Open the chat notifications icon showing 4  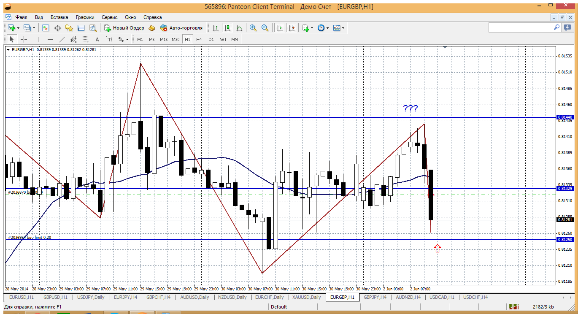(x=567, y=27)
